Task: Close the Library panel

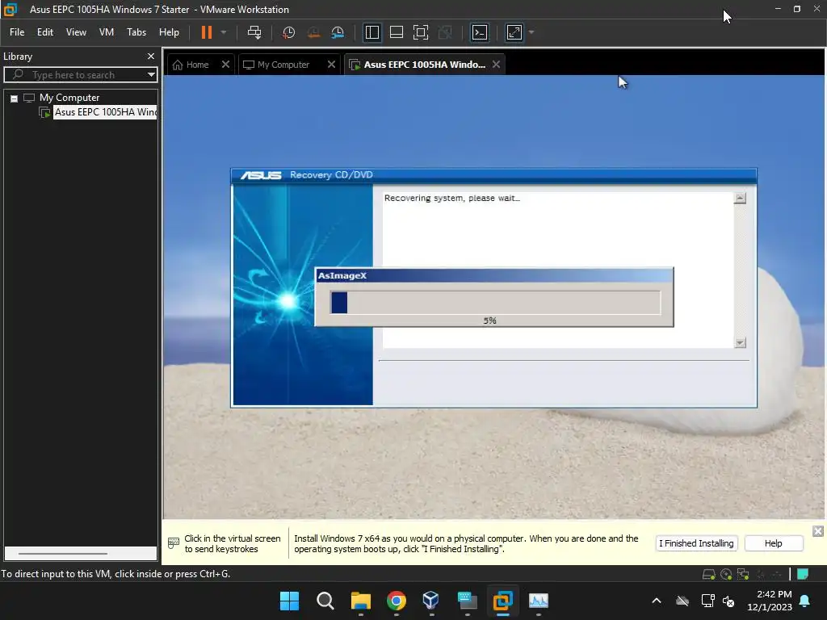Action: pyautogui.click(x=151, y=56)
